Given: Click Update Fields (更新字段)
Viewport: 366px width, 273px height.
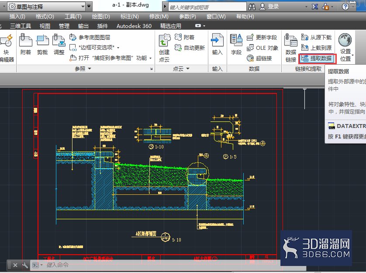Looking at the screenshot, I should click(x=262, y=38).
